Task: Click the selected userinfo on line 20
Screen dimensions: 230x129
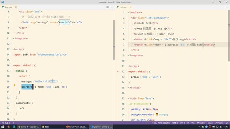Action: click(x=27, y=87)
